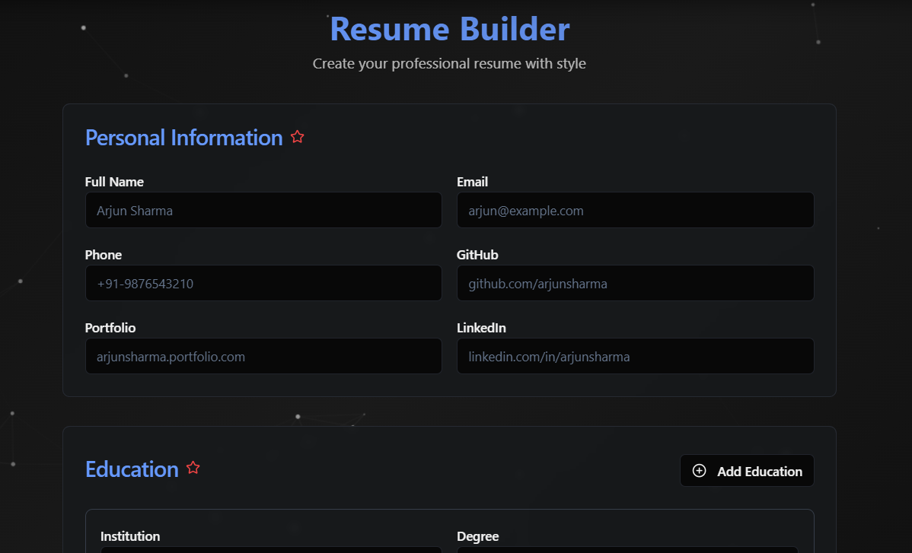Click the LinkedIn label
Viewport: 912px width, 553px height.
point(482,328)
